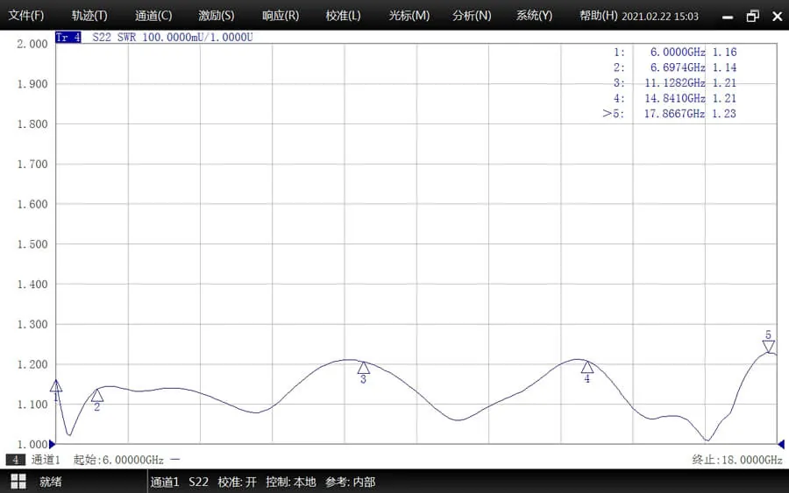
Task: Restore down the analyzer window
Action: tap(753, 16)
